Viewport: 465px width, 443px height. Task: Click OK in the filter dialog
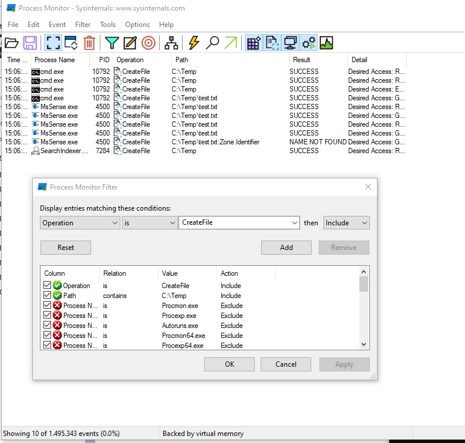(229, 364)
